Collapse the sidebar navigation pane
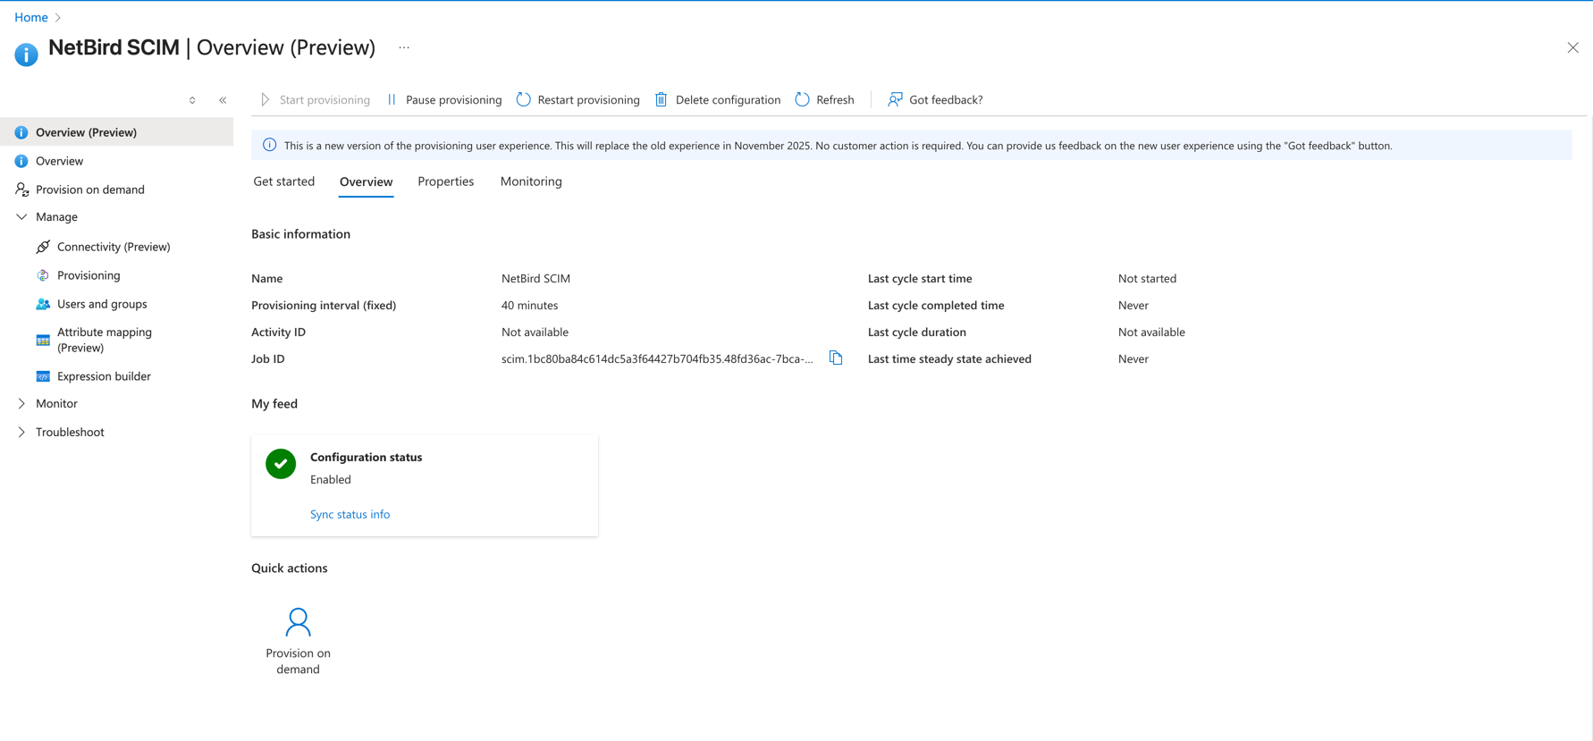This screenshot has width=1593, height=741. pos(223,100)
